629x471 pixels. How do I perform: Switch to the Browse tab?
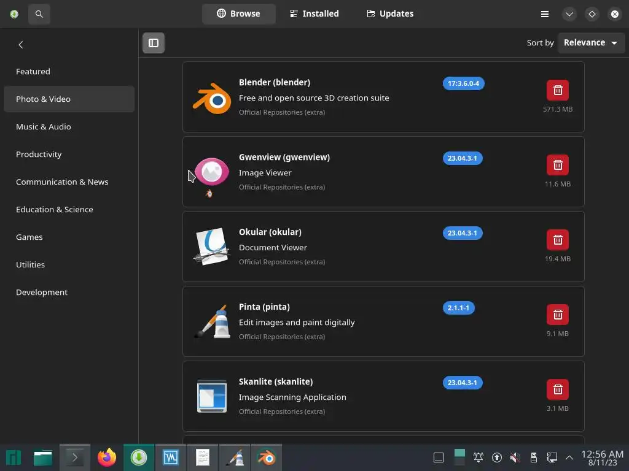239,13
